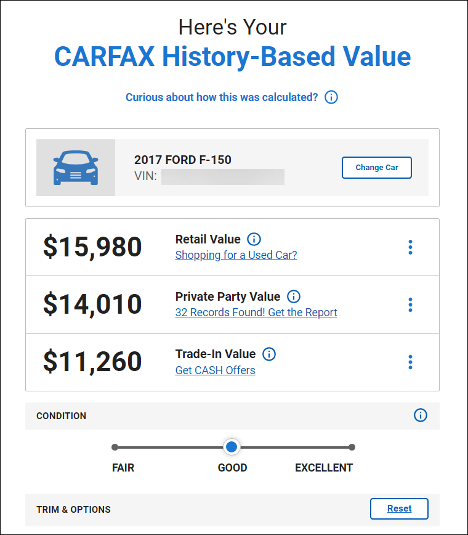Click the 'CONDITION' section header text
Image resolution: width=468 pixels, height=535 pixels.
tap(62, 416)
